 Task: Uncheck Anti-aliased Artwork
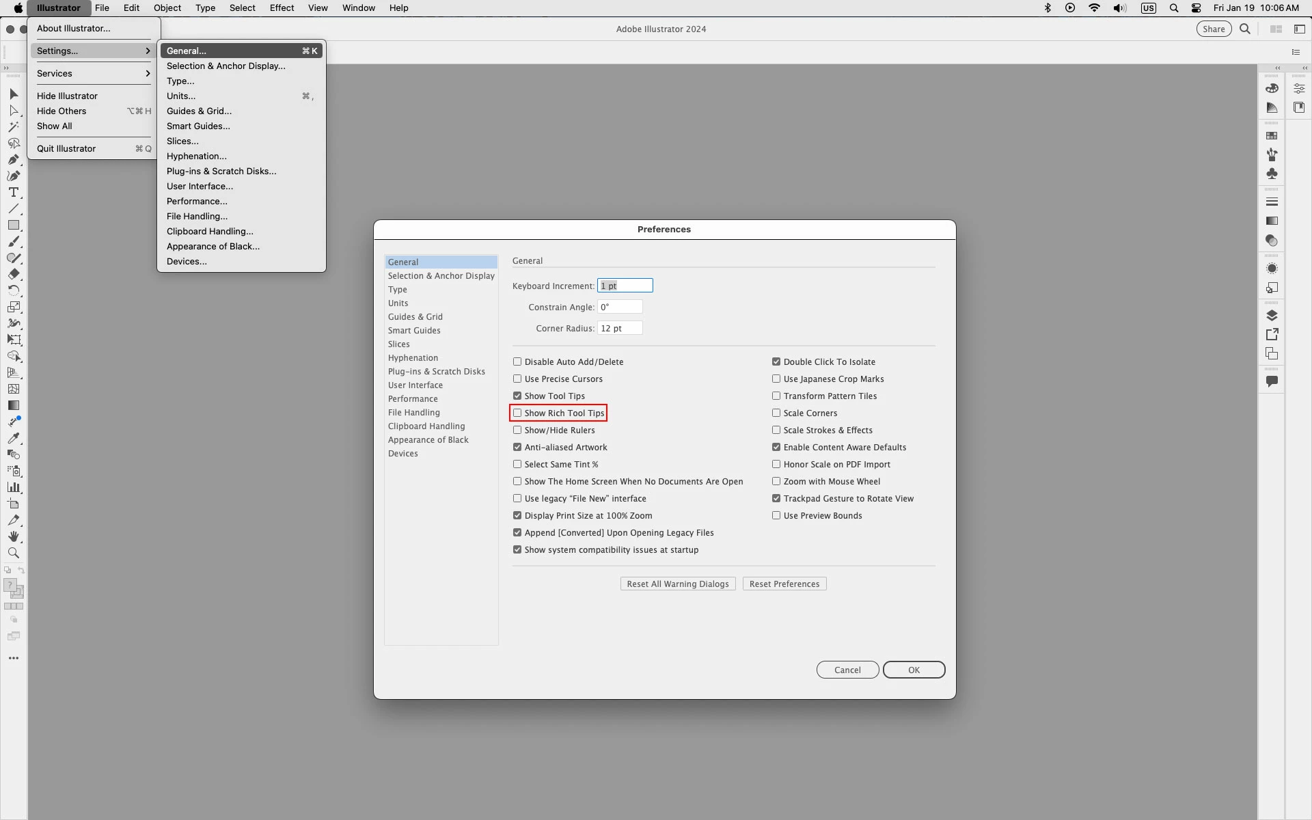517,447
